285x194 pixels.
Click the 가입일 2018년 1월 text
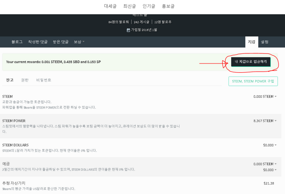tap(144, 30)
